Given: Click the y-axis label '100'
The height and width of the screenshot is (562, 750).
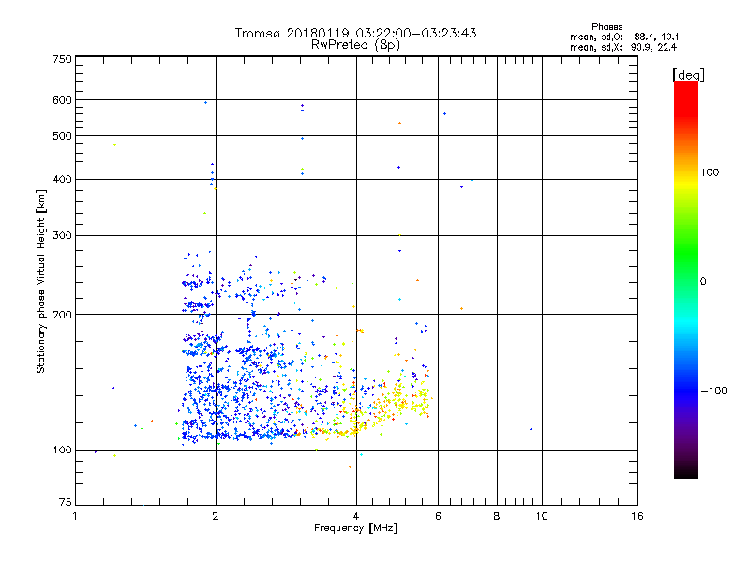Looking at the screenshot, I should pyautogui.click(x=63, y=450).
